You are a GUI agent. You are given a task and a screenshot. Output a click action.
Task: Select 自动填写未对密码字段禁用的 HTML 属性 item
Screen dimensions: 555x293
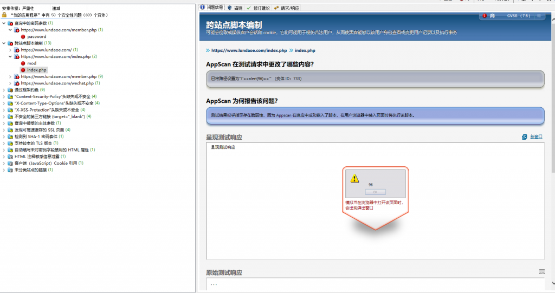tap(55, 150)
